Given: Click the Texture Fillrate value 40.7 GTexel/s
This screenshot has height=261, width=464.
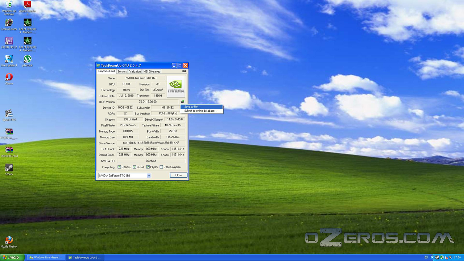Looking at the screenshot, I should tap(173, 125).
